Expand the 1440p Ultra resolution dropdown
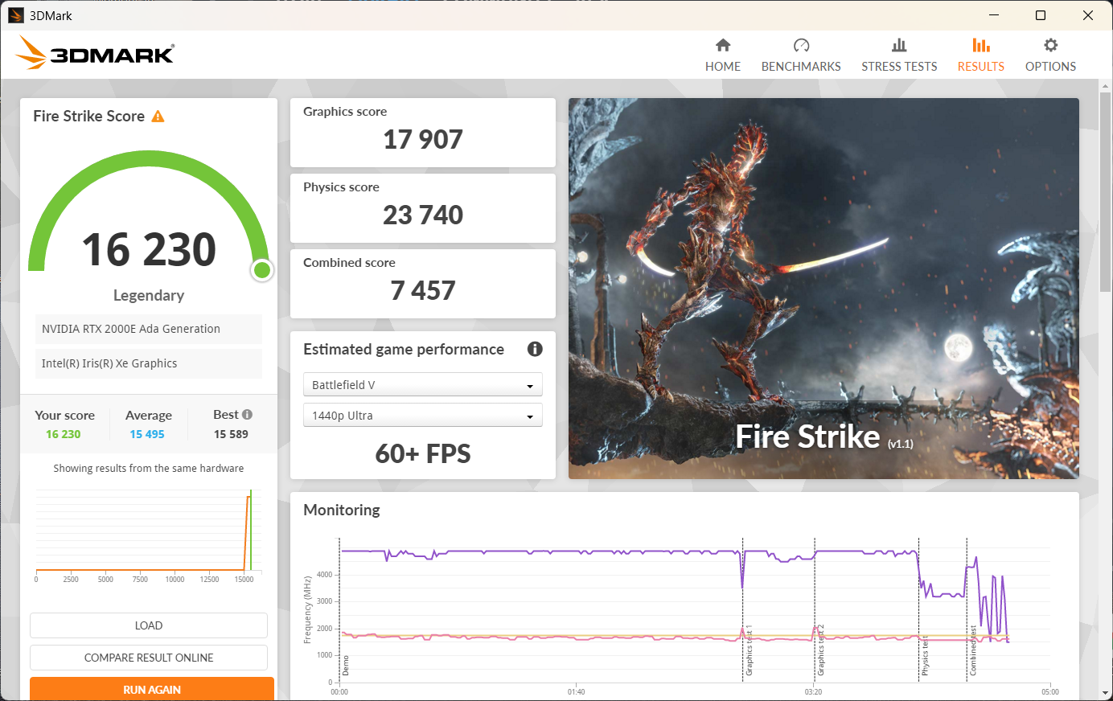 [422, 416]
